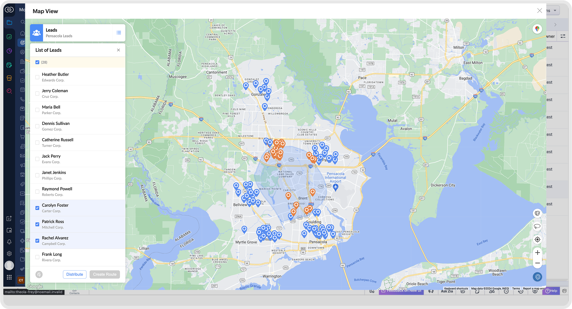Click the filter sliders icon behind the map
Screen dimensions: 572x309
point(563,36)
